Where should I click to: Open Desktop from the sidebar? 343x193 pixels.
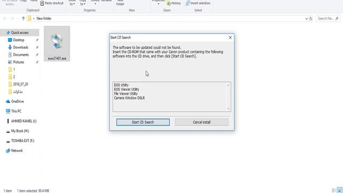point(18,40)
